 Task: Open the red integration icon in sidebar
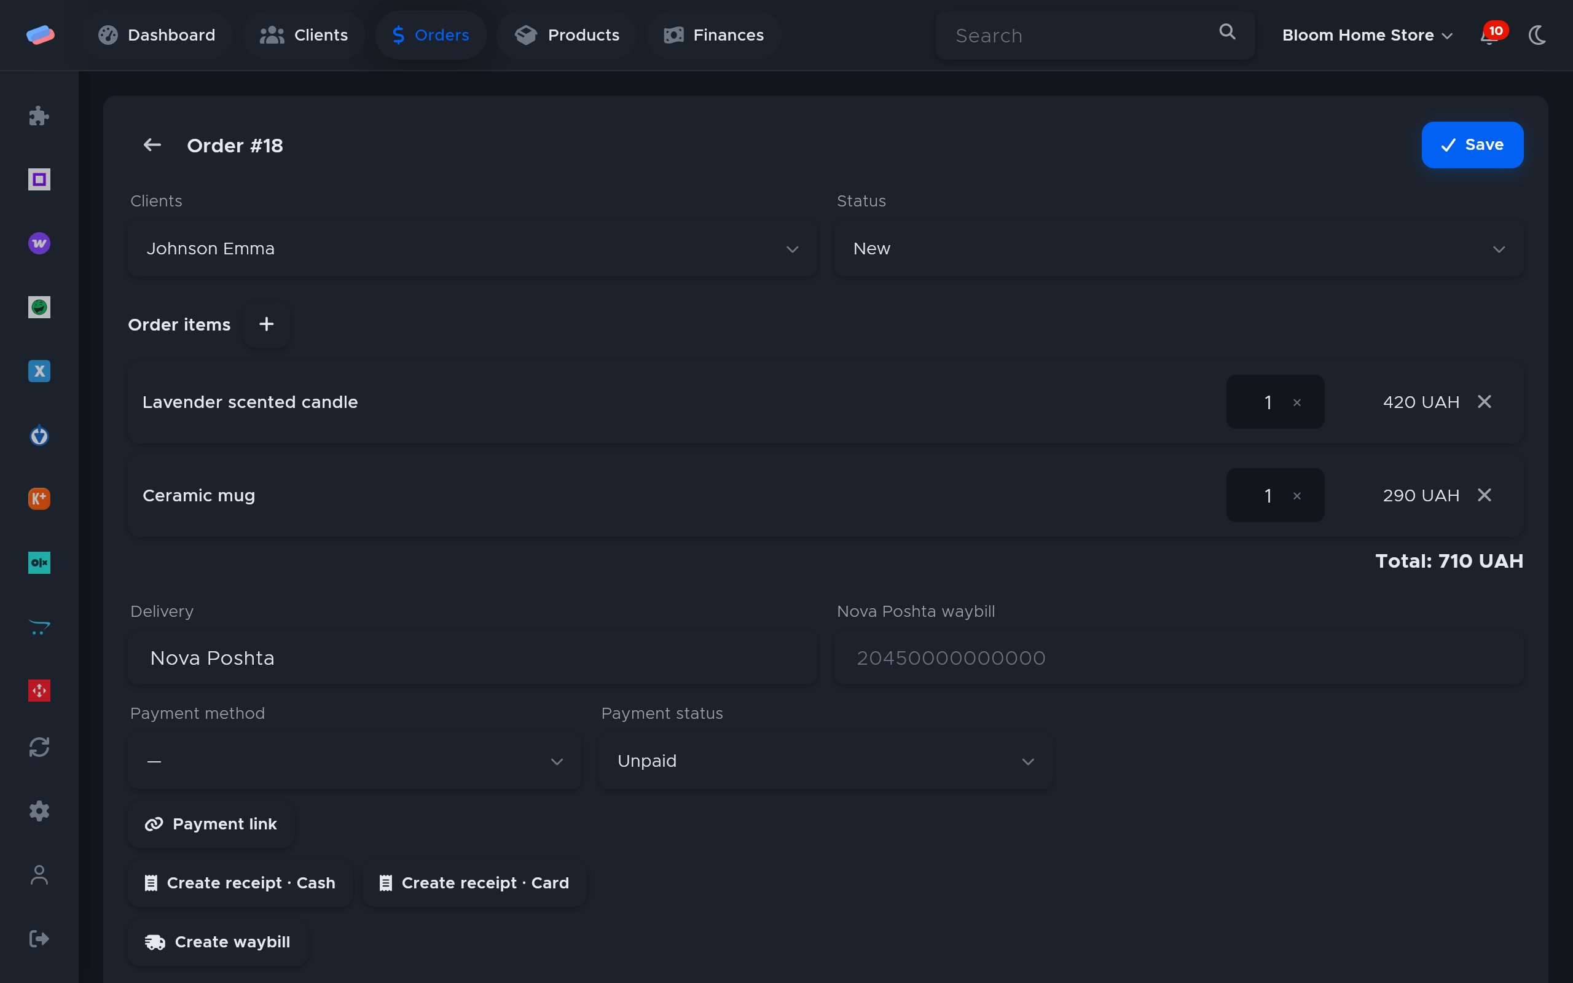coord(39,691)
